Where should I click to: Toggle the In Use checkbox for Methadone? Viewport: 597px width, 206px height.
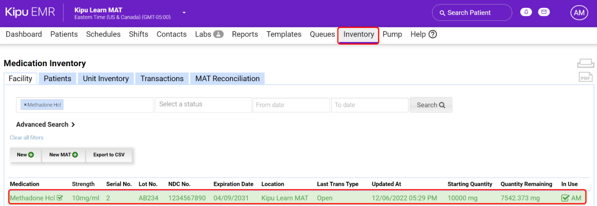point(565,198)
